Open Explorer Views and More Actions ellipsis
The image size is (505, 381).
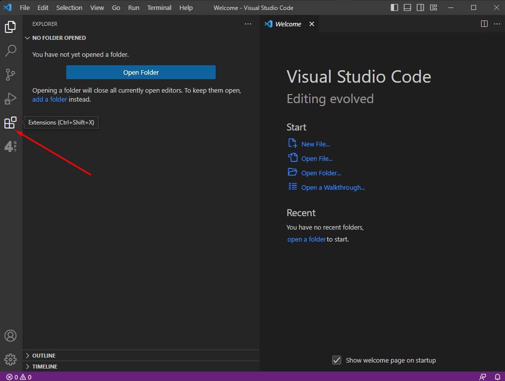coord(248,24)
